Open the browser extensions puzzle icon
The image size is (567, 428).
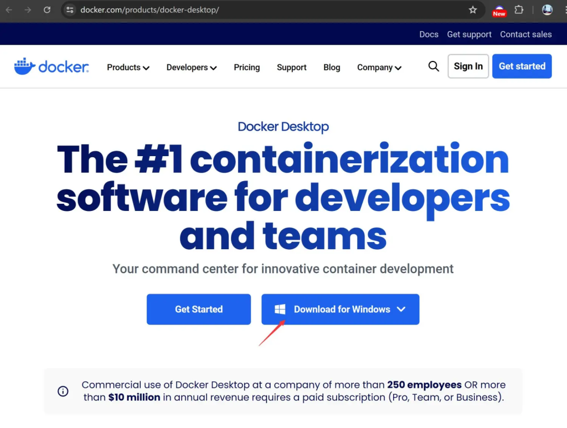519,10
